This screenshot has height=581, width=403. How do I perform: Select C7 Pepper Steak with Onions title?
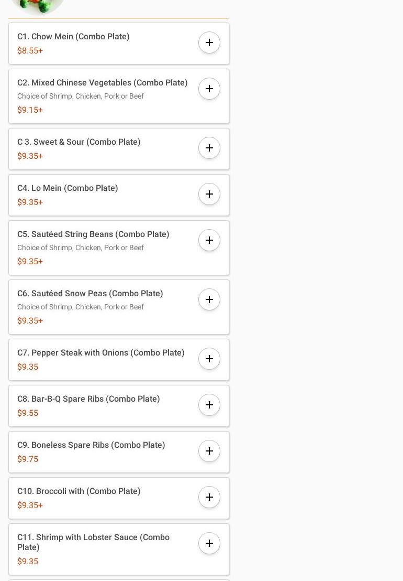pyautogui.click(x=100, y=352)
